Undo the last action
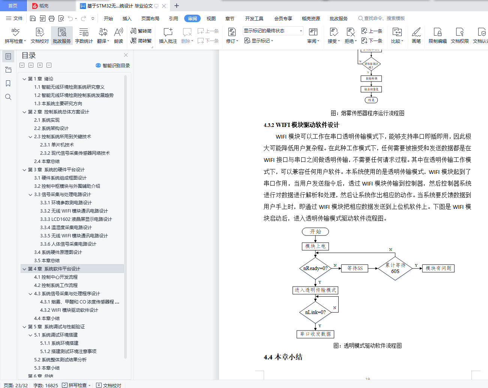 [71, 18]
